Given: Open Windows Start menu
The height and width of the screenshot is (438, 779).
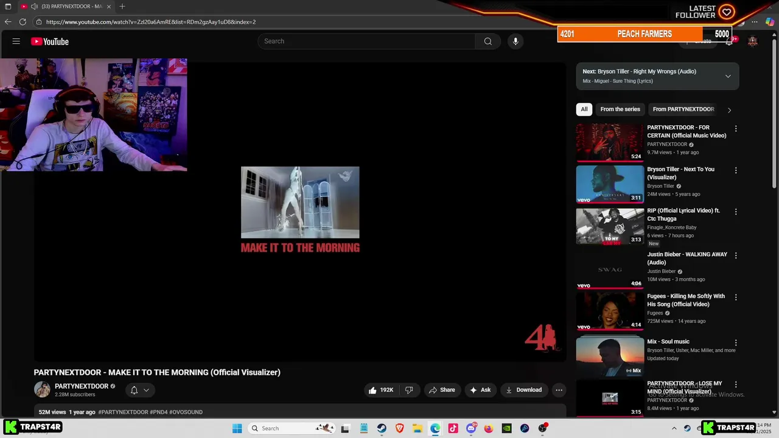Looking at the screenshot, I should [x=237, y=428].
